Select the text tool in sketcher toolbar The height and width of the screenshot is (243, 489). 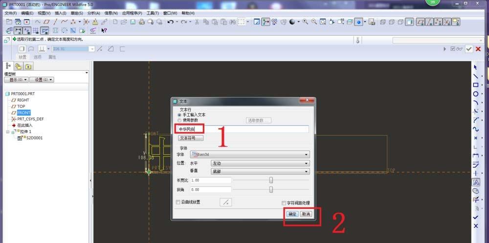pyautogui.click(x=476, y=182)
